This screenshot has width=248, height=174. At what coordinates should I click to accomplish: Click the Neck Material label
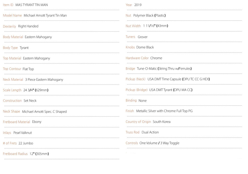coord(13,79)
